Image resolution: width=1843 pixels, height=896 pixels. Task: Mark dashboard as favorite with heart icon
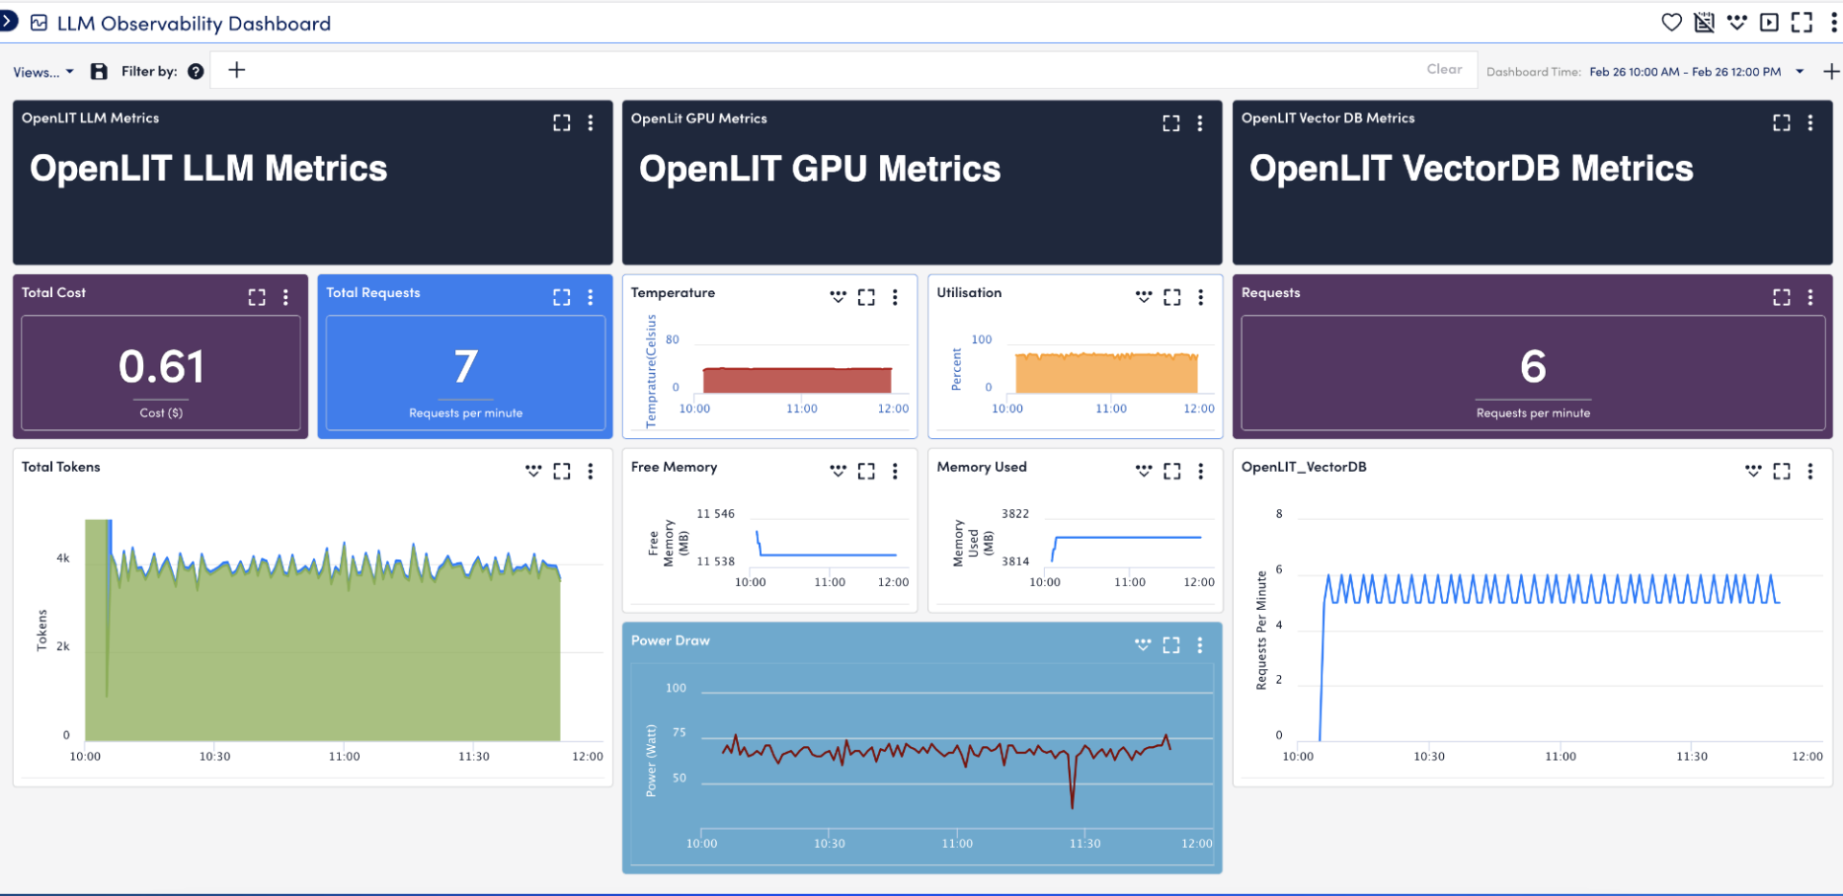click(1671, 22)
